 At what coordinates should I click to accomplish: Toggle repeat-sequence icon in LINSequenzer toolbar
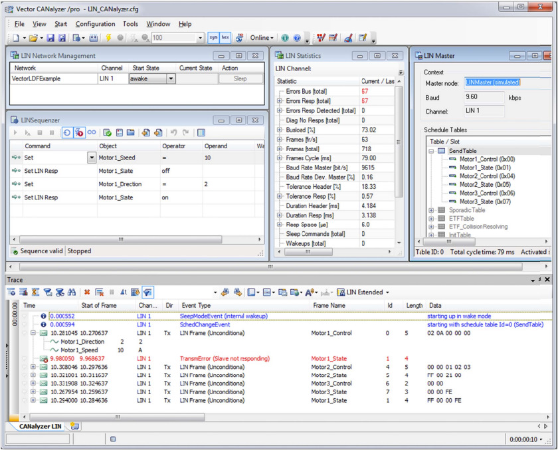(67, 133)
